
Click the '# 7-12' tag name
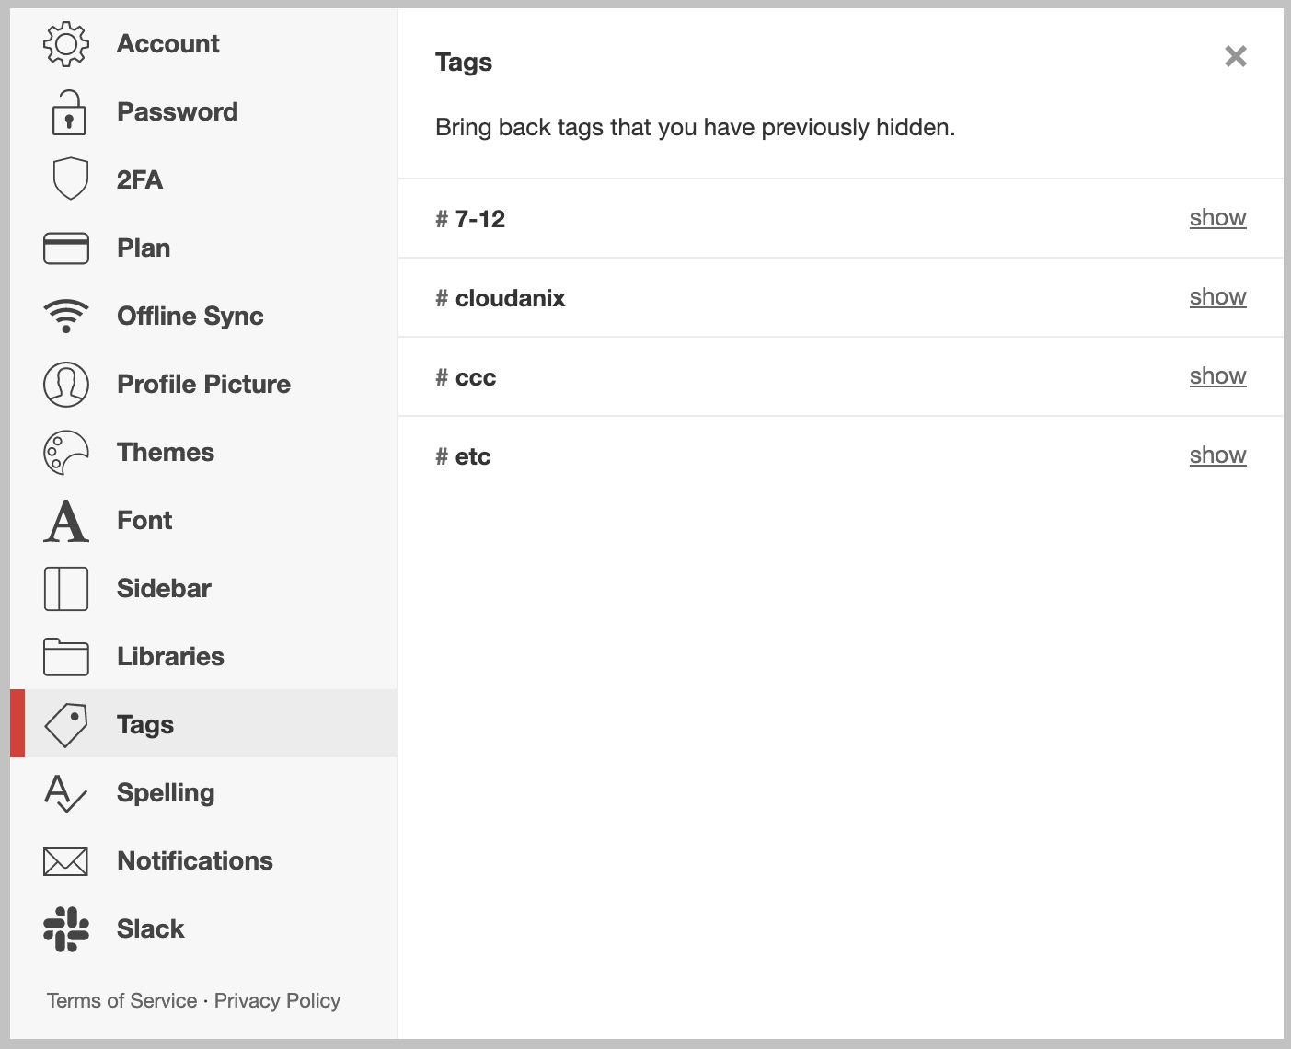(x=470, y=219)
